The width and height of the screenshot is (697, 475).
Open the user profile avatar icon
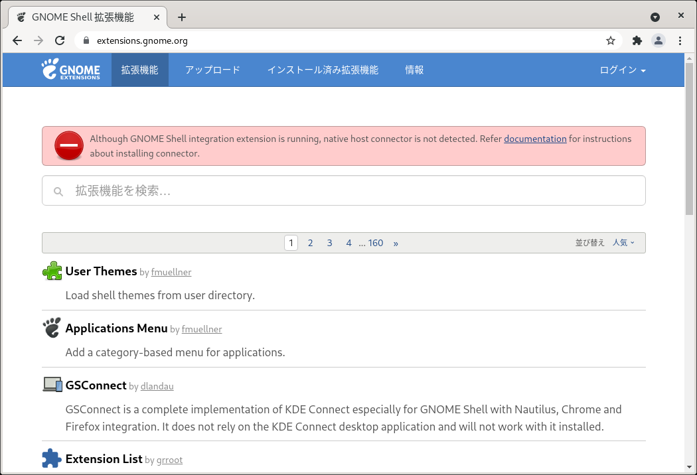pos(658,40)
